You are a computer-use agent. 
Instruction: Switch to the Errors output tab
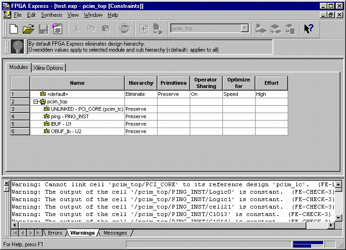click(55, 233)
